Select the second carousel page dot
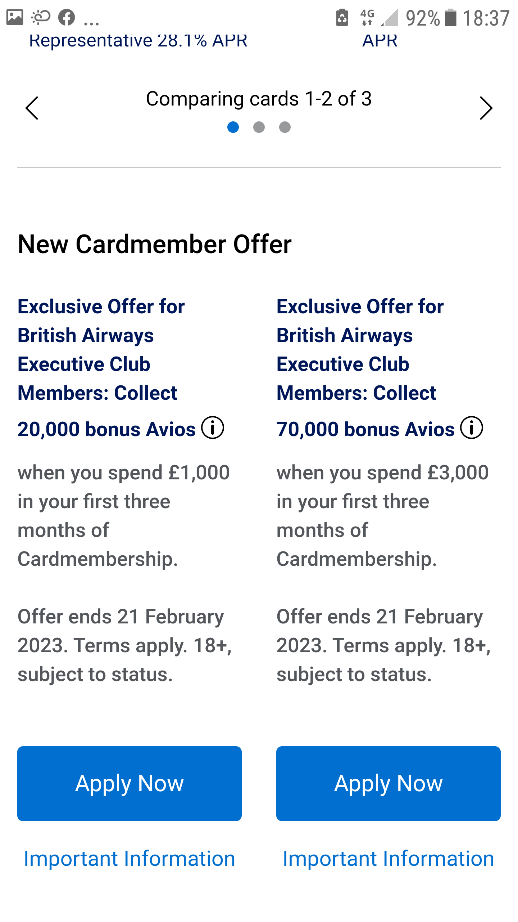The width and height of the screenshot is (518, 922). click(x=259, y=127)
